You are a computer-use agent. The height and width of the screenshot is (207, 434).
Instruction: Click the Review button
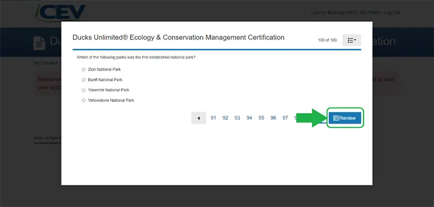tap(345, 118)
